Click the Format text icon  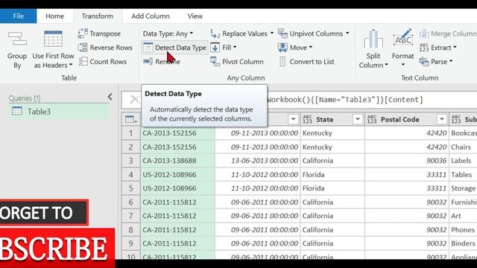(x=402, y=38)
